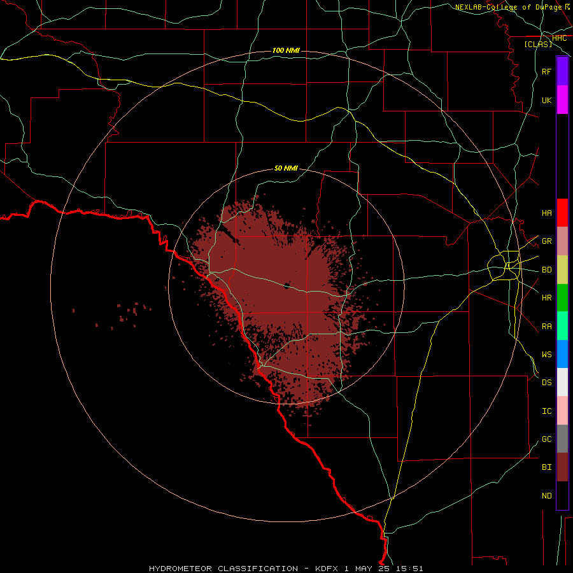573x573 pixels.
Task: Click the DS legend label
Action: [x=546, y=383]
